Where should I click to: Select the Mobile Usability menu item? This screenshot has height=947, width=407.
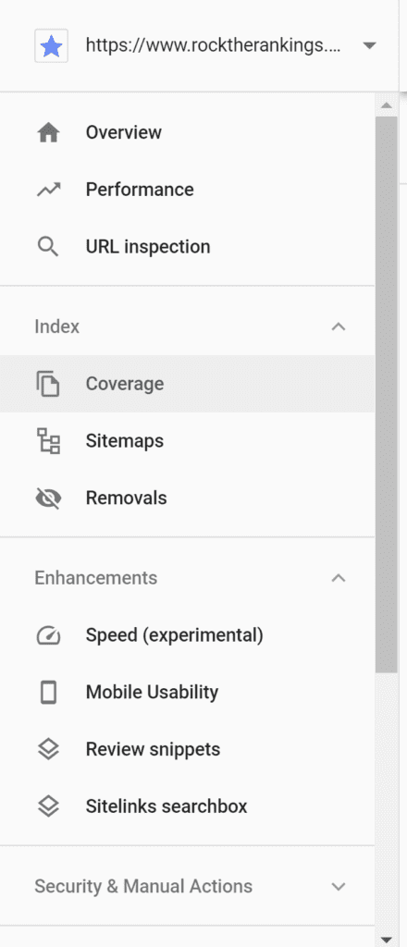coord(187,692)
